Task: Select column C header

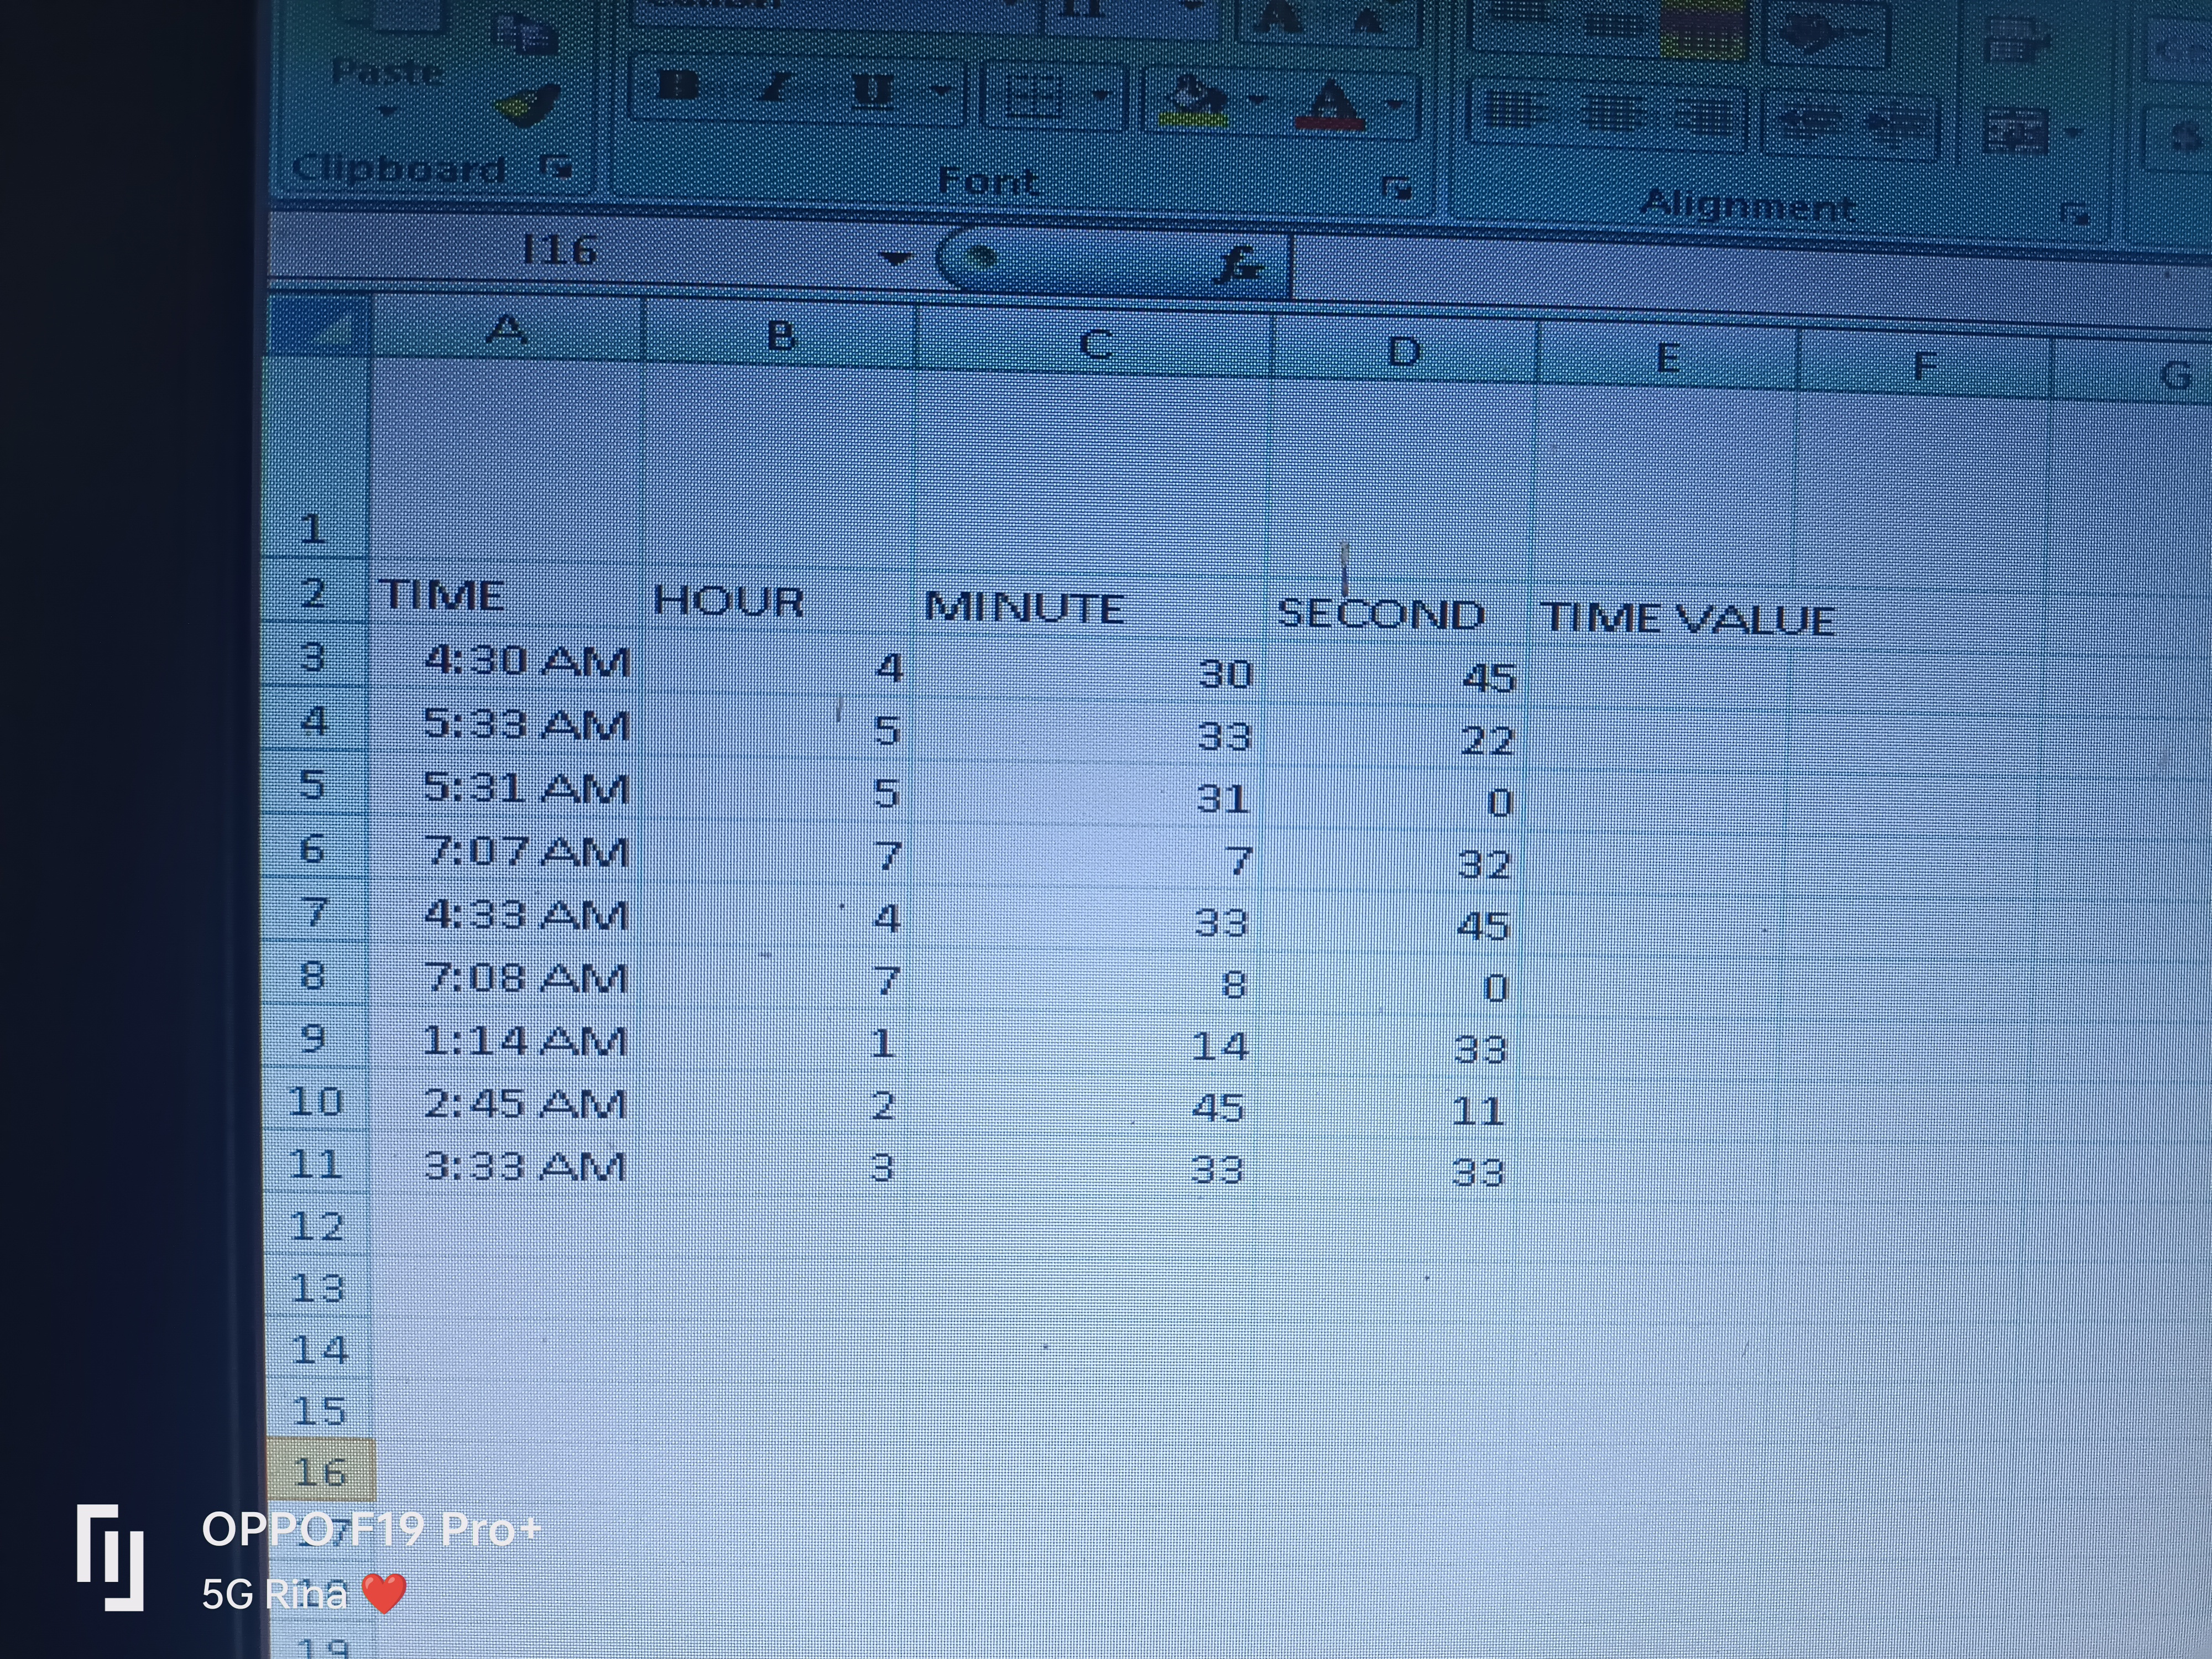Action: point(1095,344)
